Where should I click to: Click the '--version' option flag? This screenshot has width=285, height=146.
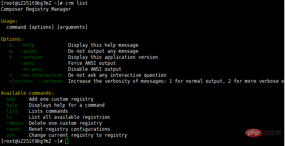30,57
